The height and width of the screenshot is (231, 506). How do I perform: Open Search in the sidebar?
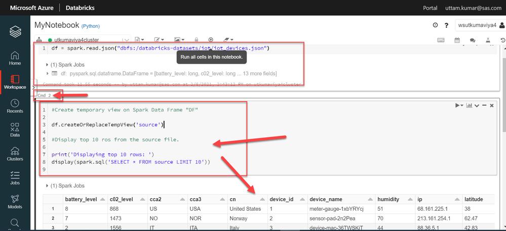pyautogui.click(x=15, y=224)
